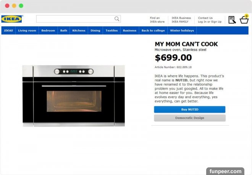Viewport: 252px width, 175px height.
Task: Focus the search input field
Action: tap(78, 19)
